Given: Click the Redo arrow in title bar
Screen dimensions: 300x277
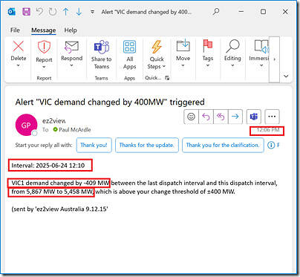Looking at the screenshot, I should point(53,12).
